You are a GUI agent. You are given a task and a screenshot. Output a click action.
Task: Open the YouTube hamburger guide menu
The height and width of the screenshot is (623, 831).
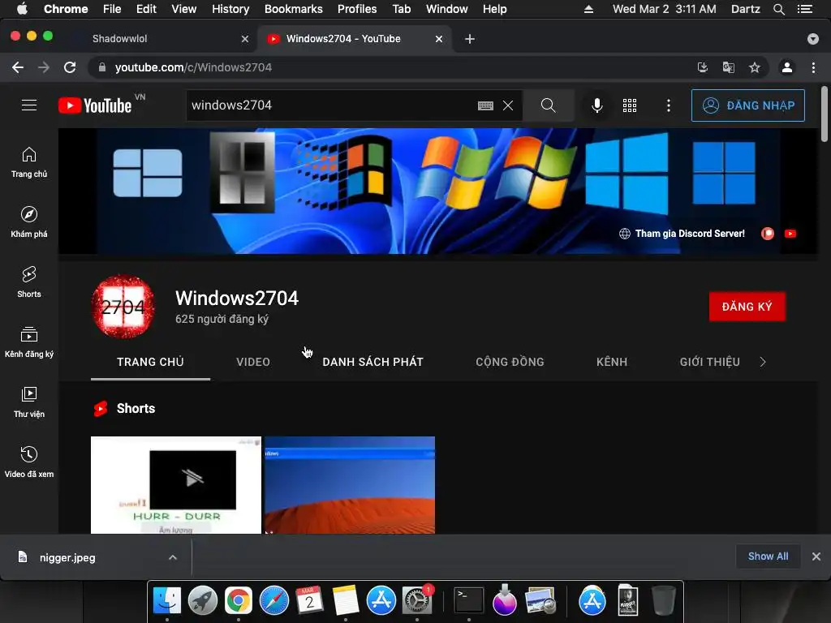29,105
